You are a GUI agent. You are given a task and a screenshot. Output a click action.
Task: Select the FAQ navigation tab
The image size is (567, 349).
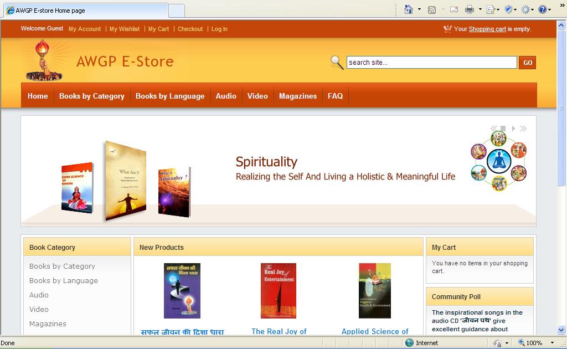[x=335, y=96]
